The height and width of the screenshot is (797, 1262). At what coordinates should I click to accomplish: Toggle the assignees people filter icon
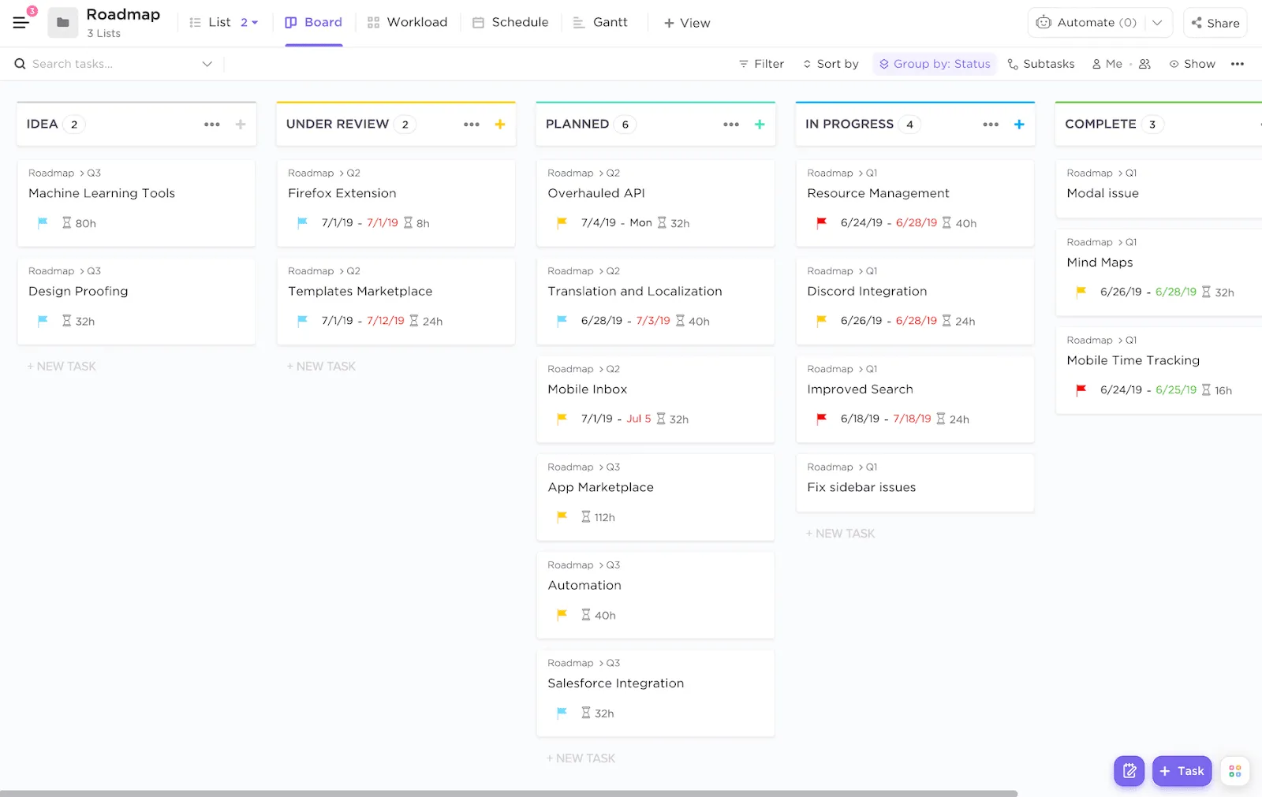click(x=1145, y=64)
